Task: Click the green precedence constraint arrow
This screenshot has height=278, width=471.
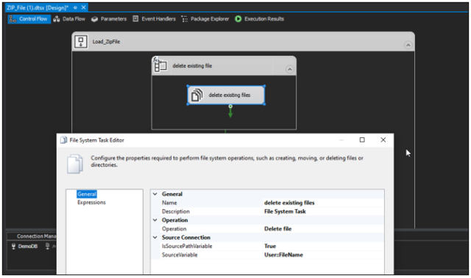Action: click(230, 111)
